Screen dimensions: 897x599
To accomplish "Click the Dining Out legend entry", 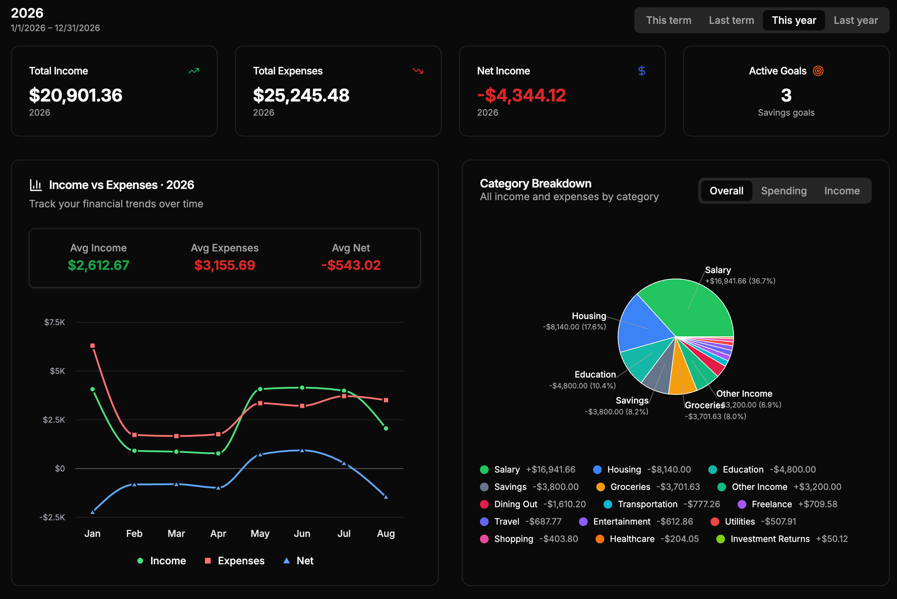I will click(x=533, y=504).
